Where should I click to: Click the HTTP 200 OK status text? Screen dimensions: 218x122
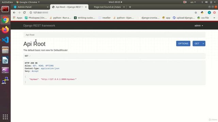point(31,63)
